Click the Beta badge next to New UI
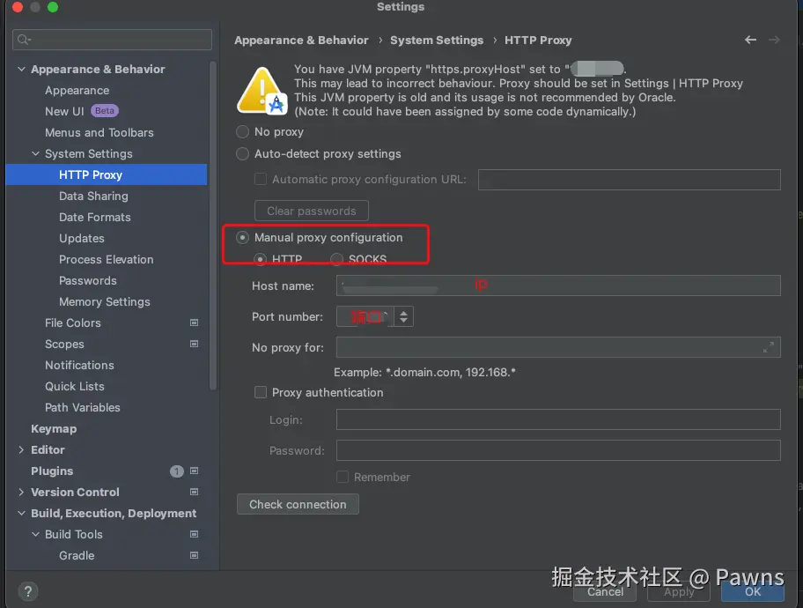Screen dimensions: 803x608 [105, 111]
